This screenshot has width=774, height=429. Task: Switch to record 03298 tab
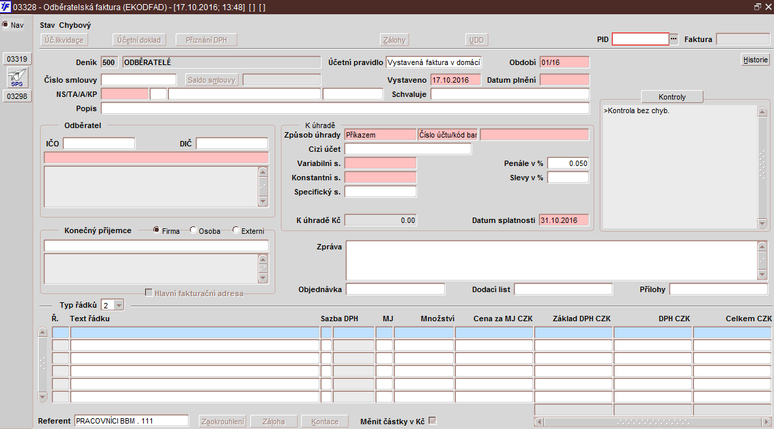tap(17, 96)
